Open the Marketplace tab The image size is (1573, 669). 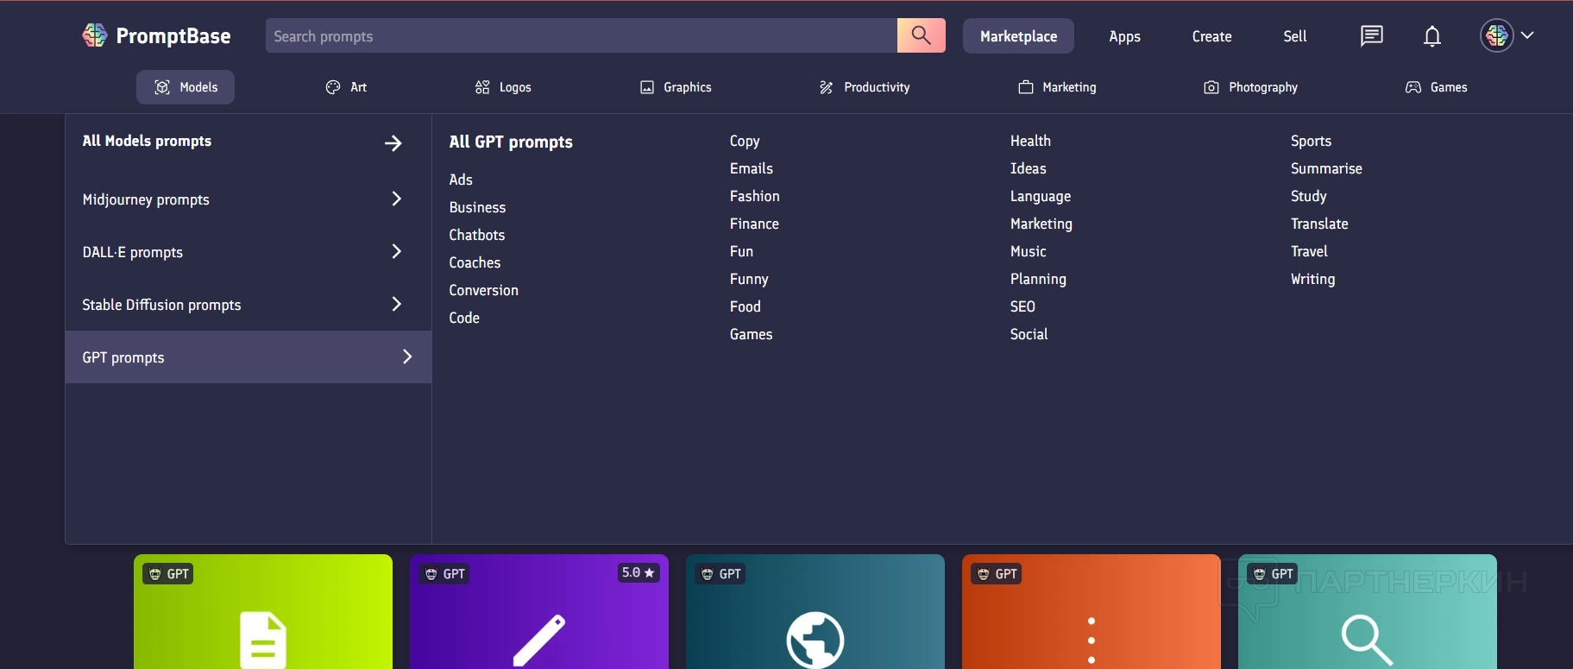pyautogui.click(x=1018, y=35)
